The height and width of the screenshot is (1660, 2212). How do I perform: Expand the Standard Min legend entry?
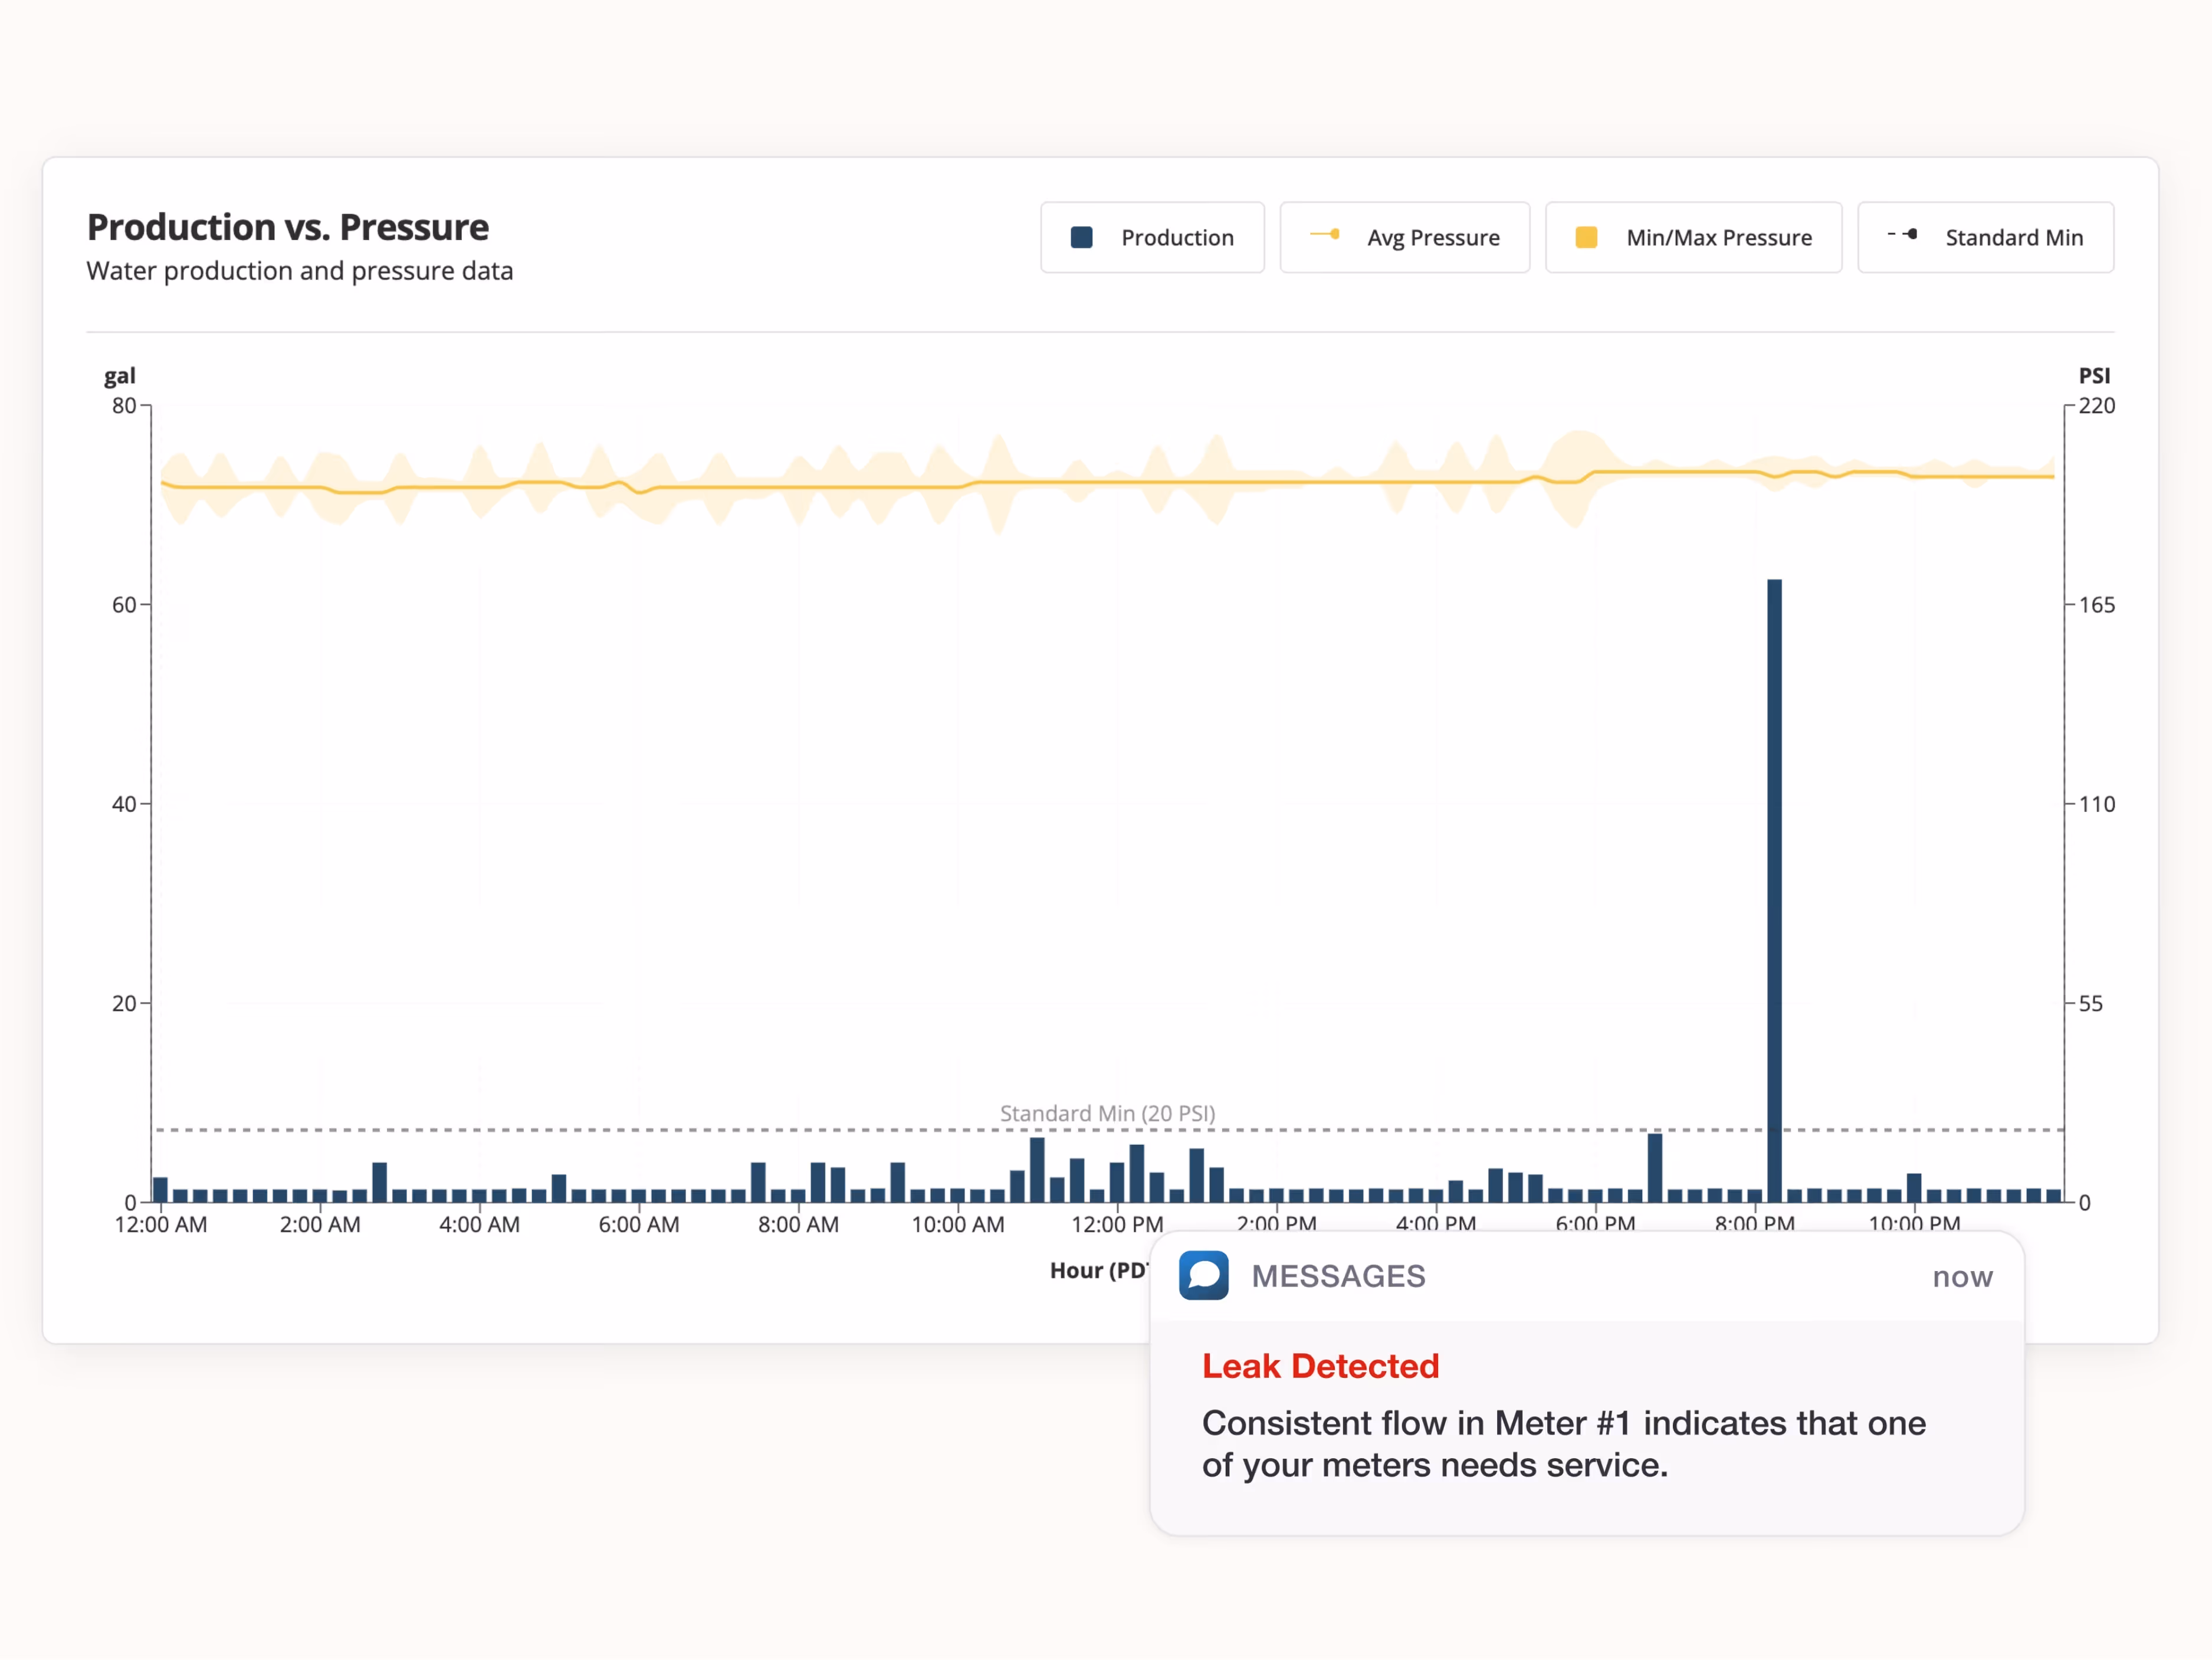click(x=1985, y=237)
